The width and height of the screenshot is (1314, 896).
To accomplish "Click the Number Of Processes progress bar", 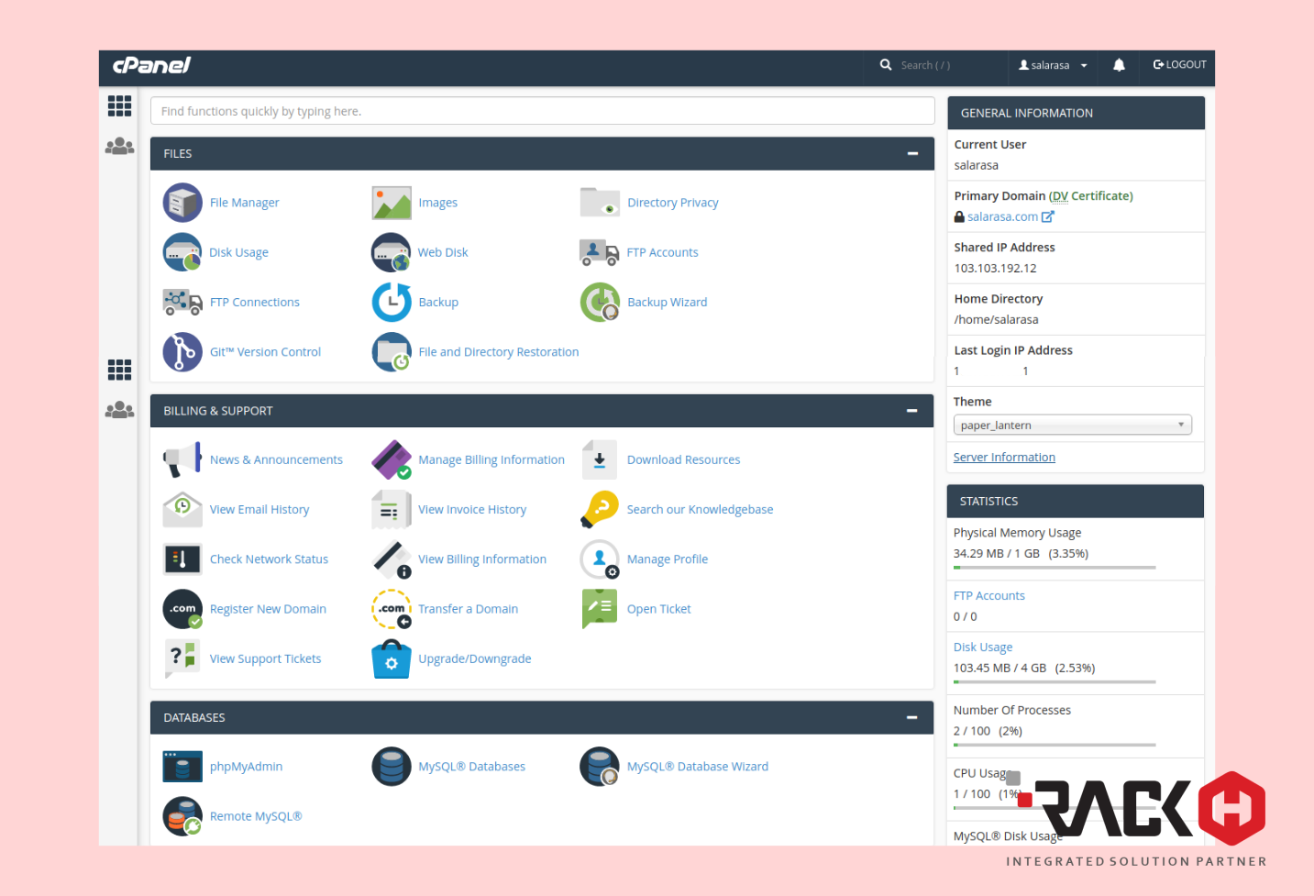I will 1055,746.
